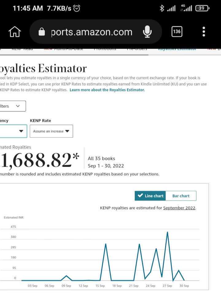Open the KENP Rate 'Assume an increase' dropdown
221x297 pixels.
coord(51,131)
